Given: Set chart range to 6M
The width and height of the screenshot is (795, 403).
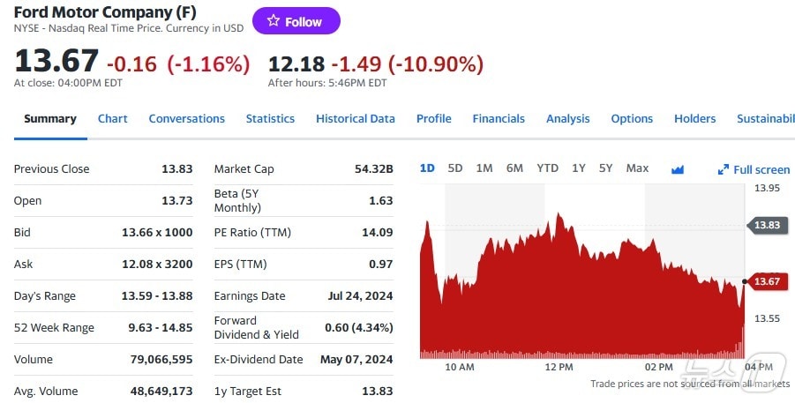Looking at the screenshot, I should [514, 168].
